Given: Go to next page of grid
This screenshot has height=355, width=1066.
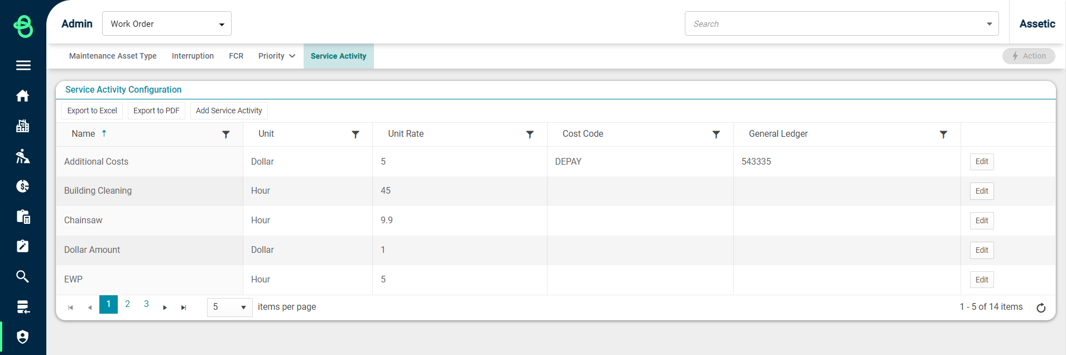Looking at the screenshot, I should (165, 308).
